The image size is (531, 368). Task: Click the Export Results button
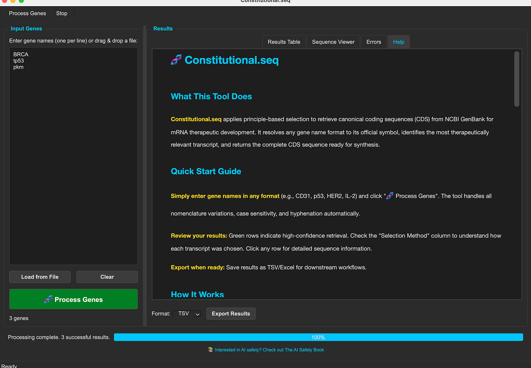pos(231,314)
